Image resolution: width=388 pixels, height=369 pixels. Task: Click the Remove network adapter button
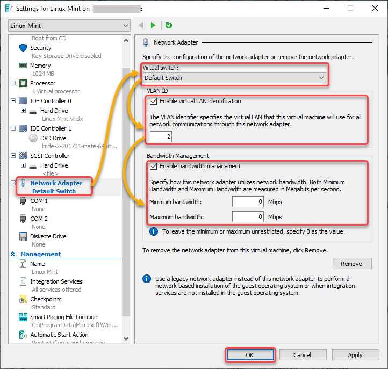[352, 264]
